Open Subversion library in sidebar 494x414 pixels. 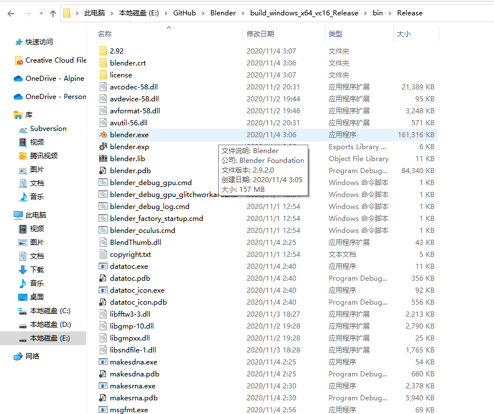(x=48, y=129)
